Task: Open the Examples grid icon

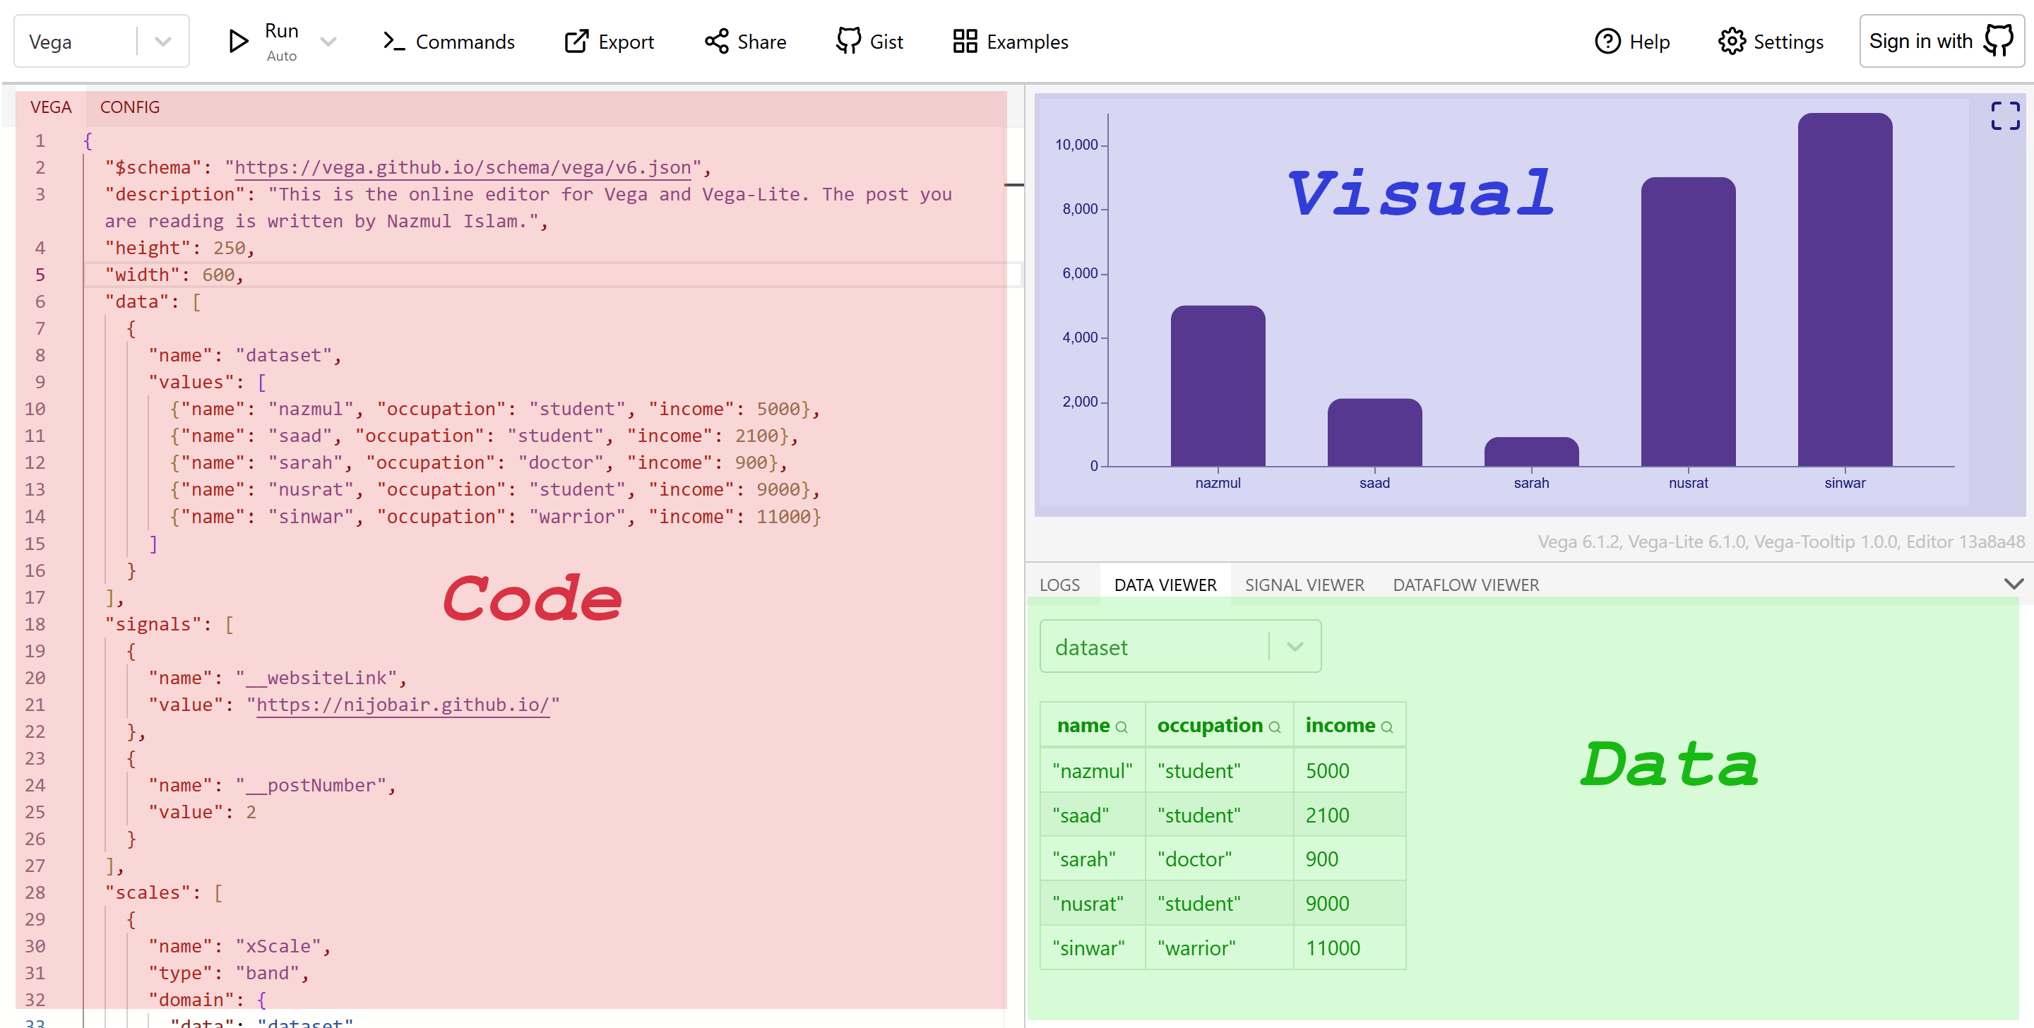Action: click(965, 41)
